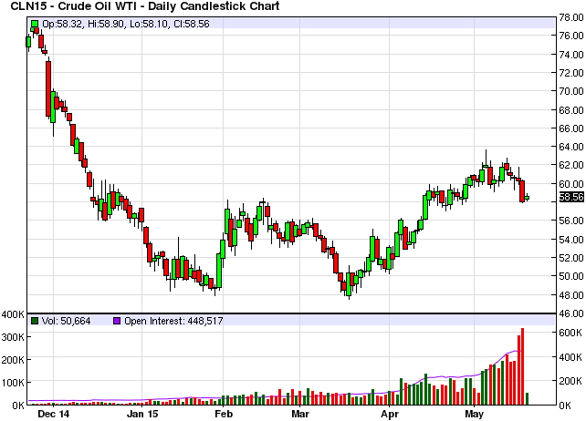Click the 'Jan 15' date axis label
Image resolution: width=586 pixels, height=421 pixels.
pyautogui.click(x=142, y=414)
